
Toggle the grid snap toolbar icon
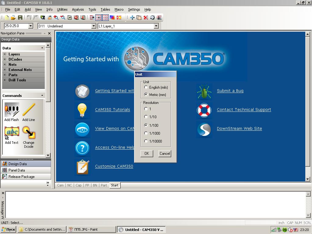pyautogui.click(x=99, y=17)
